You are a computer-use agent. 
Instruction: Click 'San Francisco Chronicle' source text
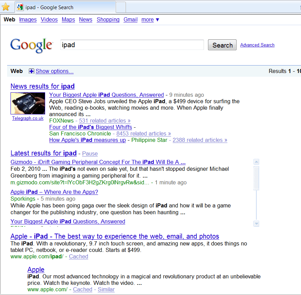click(x=80, y=133)
